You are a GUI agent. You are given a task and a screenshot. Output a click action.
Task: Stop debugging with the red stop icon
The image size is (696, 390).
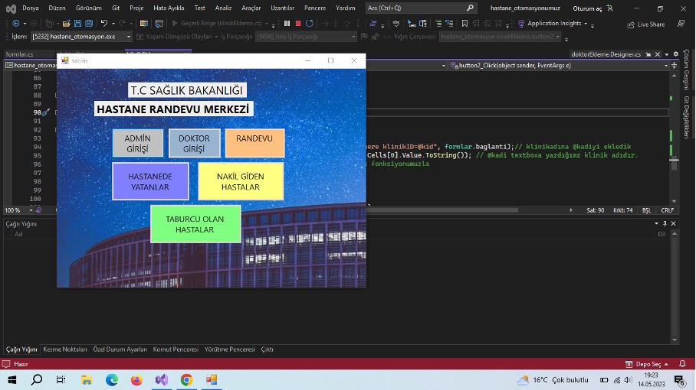pyautogui.click(x=298, y=24)
